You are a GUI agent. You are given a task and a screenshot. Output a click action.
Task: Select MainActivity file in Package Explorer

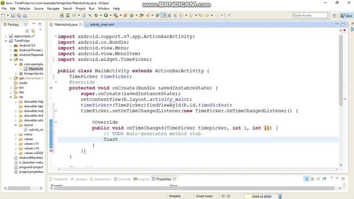(34, 69)
